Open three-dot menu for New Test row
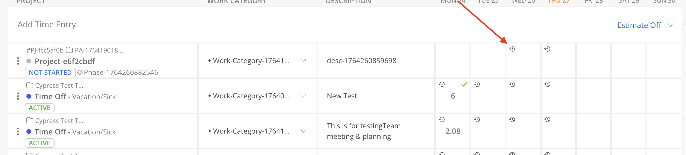Screen dimensions: 686x155 (x=18, y=96)
